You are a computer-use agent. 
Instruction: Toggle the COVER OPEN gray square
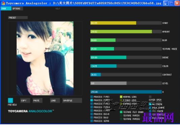point(150,97)
